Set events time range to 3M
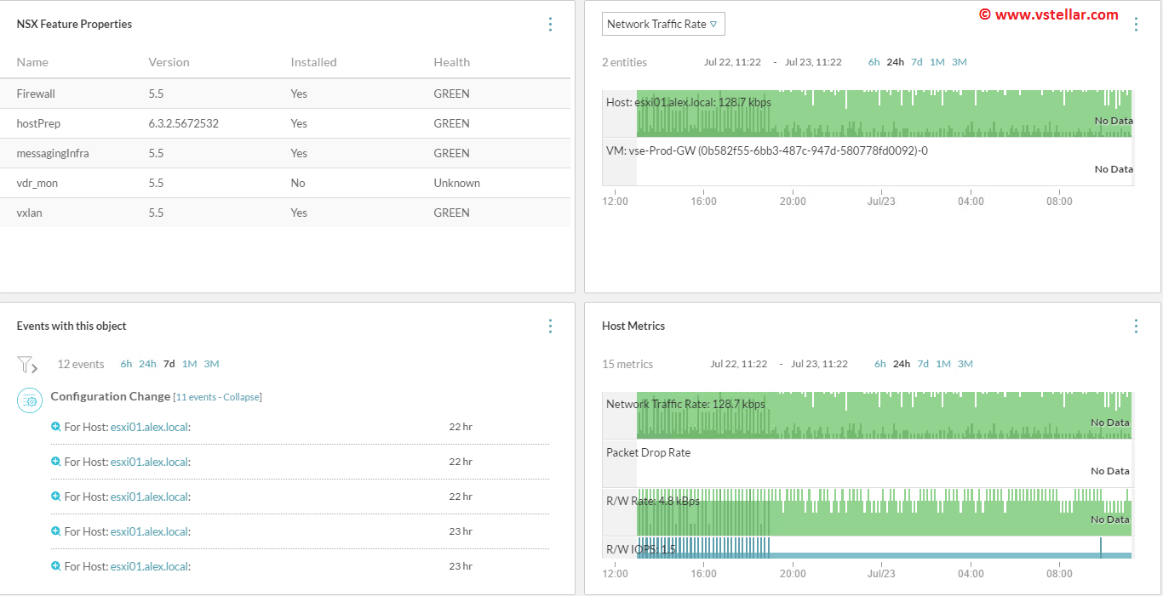The width and height of the screenshot is (1163, 596). (211, 364)
